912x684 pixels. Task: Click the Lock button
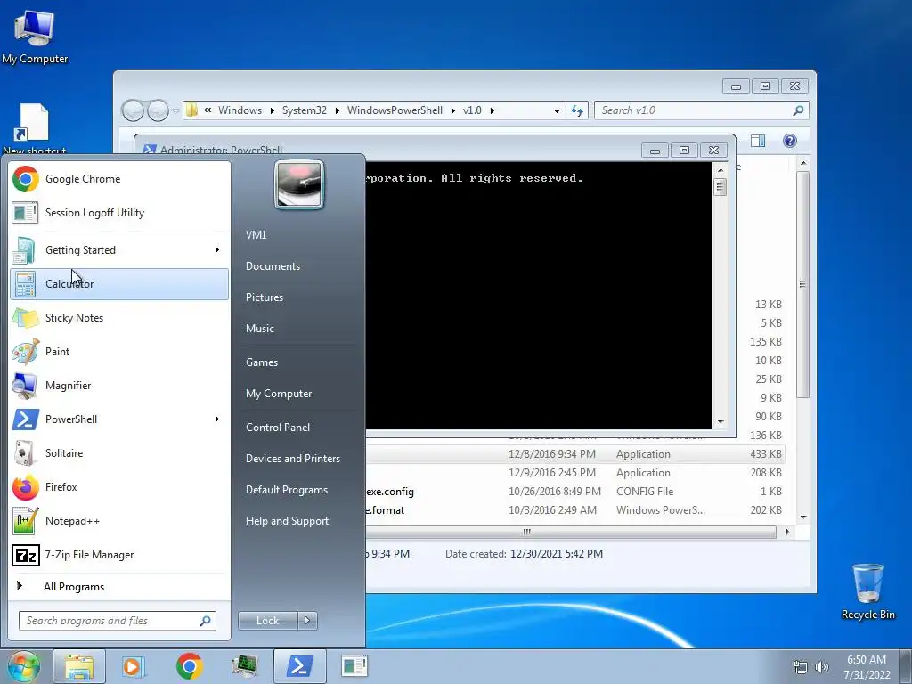tap(268, 621)
